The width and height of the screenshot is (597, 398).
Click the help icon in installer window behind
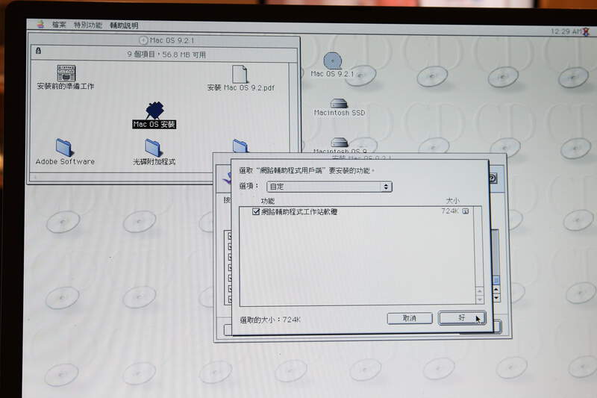[492, 178]
